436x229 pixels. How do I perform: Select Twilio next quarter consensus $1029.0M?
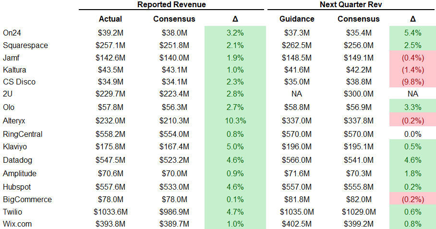coord(359,212)
